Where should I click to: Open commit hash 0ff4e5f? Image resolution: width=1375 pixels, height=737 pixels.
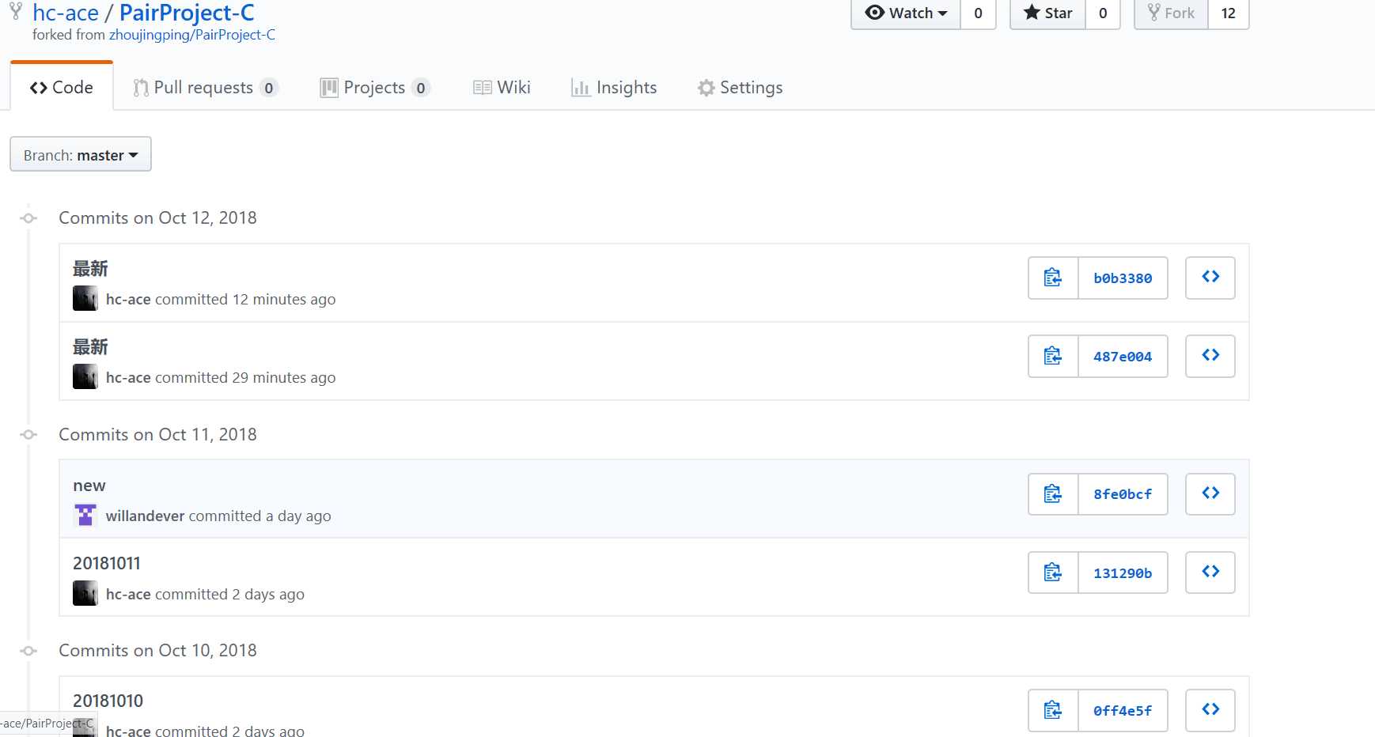1123,710
